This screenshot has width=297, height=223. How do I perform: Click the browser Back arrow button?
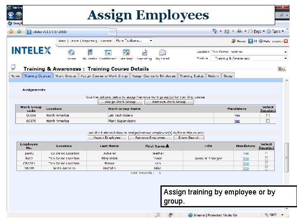coord(11,15)
